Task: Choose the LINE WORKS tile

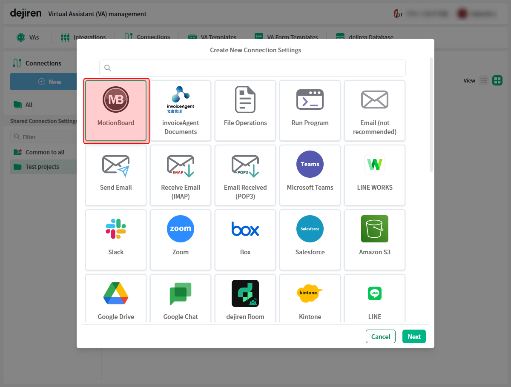Action: pyautogui.click(x=375, y=175)
